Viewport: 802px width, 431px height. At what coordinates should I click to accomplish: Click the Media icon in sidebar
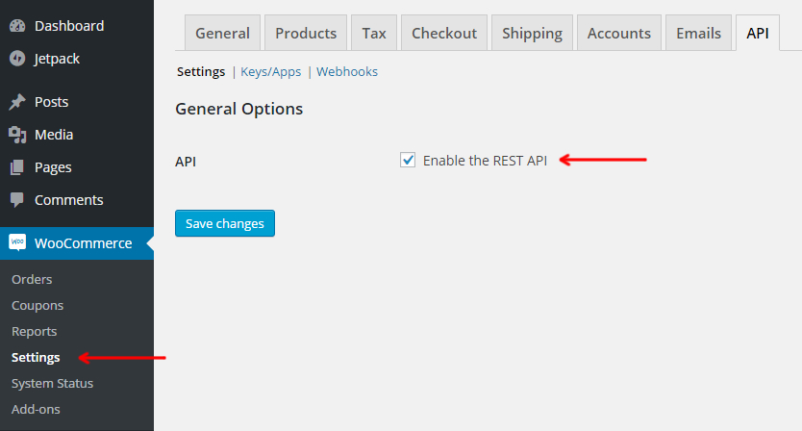click(17, 135)
